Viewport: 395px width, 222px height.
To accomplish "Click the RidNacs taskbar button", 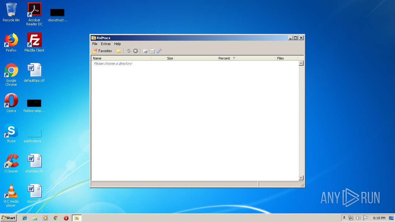I will pyautogui.click(x=77, y=218).
